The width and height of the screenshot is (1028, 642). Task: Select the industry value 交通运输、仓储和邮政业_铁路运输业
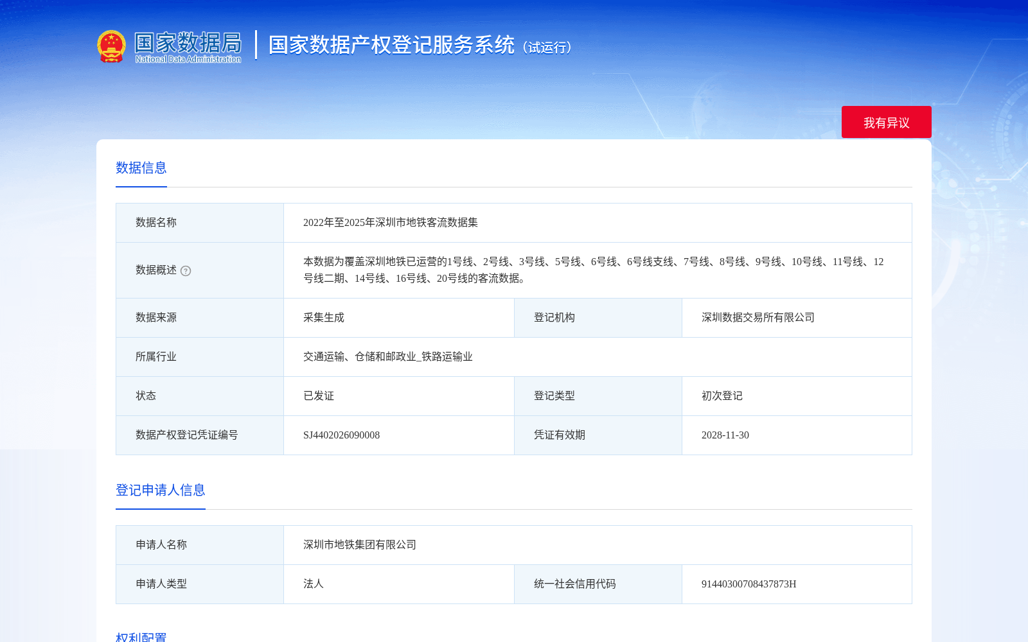point(388,357)
